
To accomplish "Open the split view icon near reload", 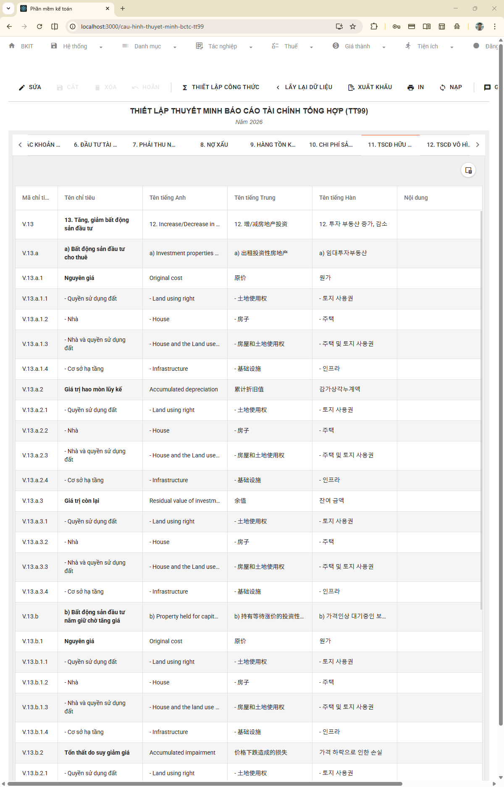I will (55, 26).
